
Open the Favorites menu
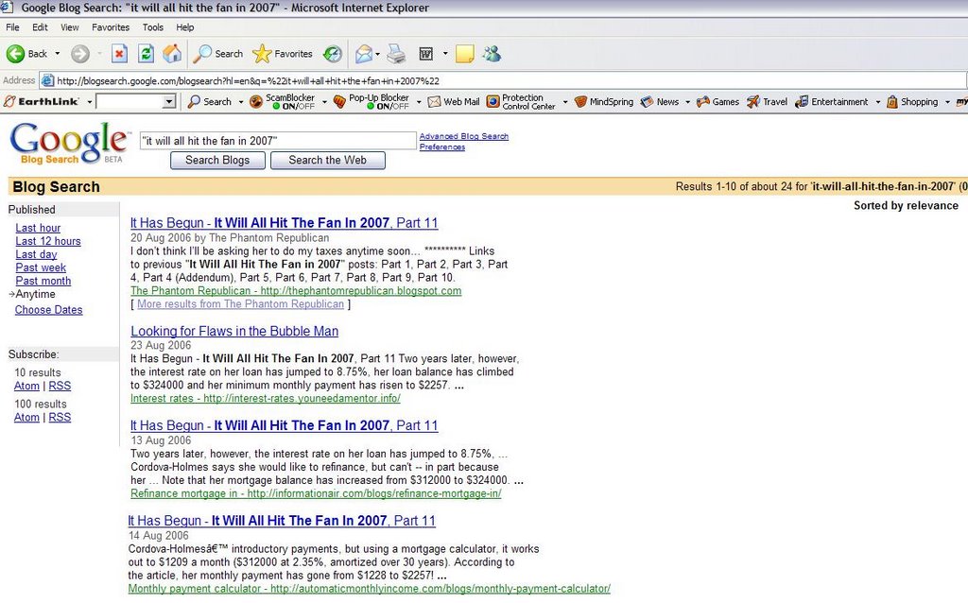111,27
